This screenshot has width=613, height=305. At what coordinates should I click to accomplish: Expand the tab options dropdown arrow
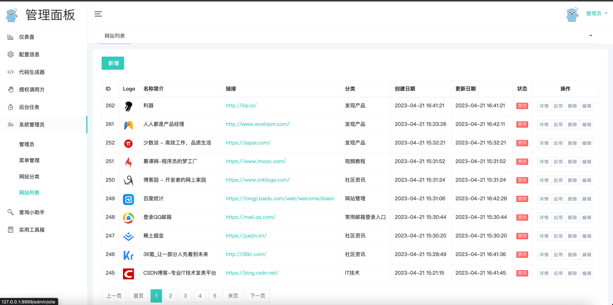coord(590,36)
